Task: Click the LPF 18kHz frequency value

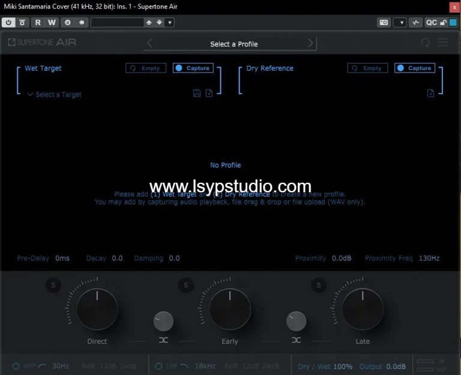Action: coord(205,366)
